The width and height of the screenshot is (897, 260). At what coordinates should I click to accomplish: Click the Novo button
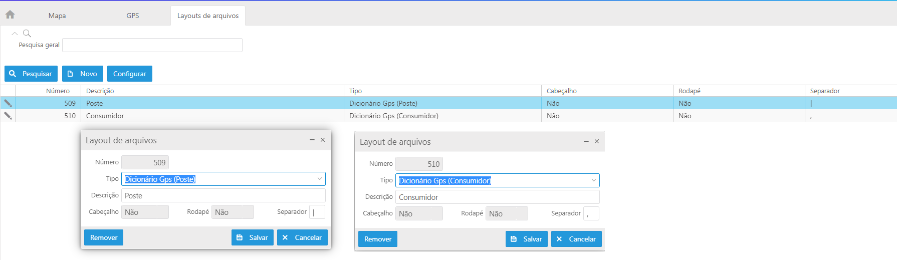(83, 74)
